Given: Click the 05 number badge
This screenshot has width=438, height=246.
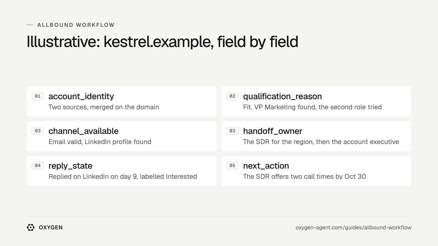Looking at the screenshot, I should (232, 166).
